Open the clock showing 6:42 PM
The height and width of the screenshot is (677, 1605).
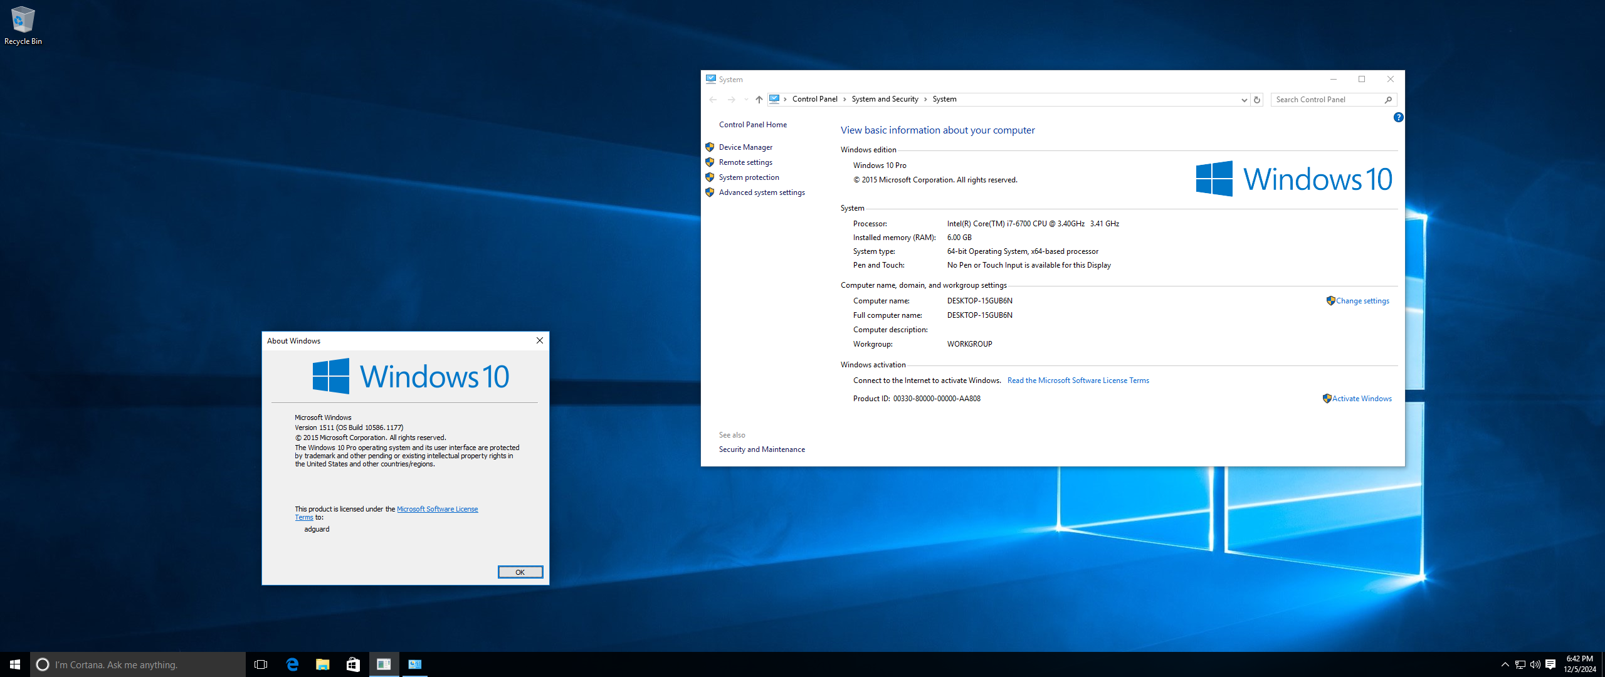click(x=1579, y=664)
